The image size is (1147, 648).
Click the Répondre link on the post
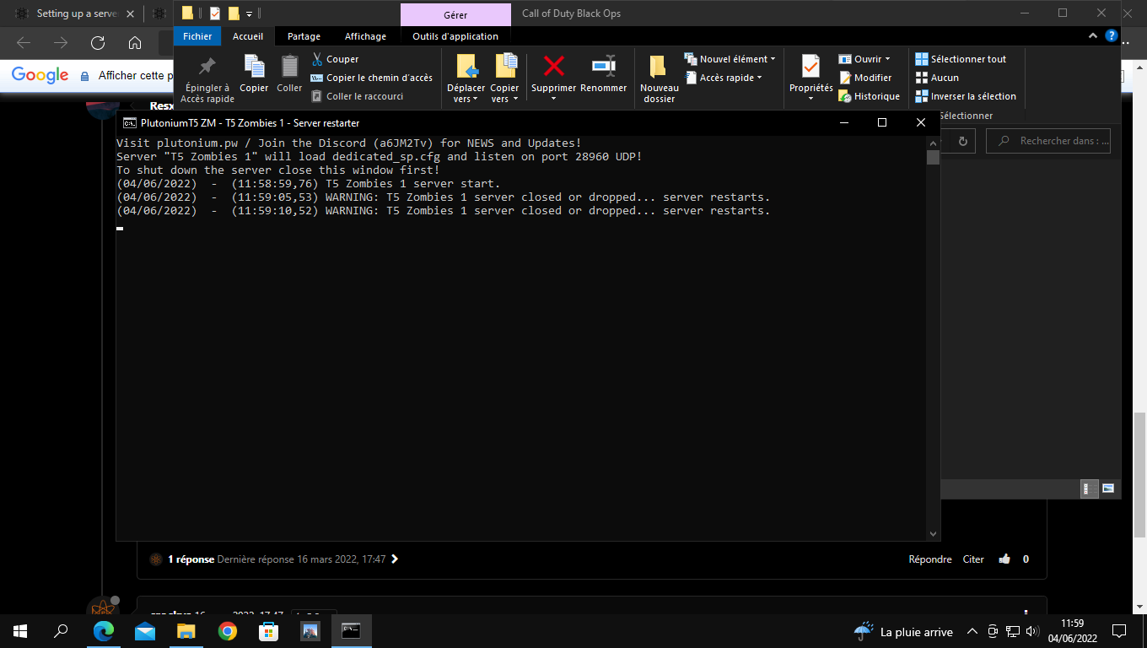click(x=929, y=559)
